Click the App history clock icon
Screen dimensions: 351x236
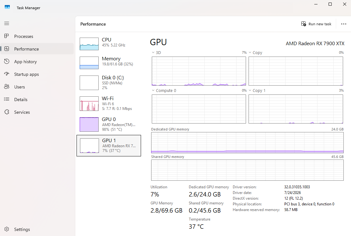[x=7, y=61]
